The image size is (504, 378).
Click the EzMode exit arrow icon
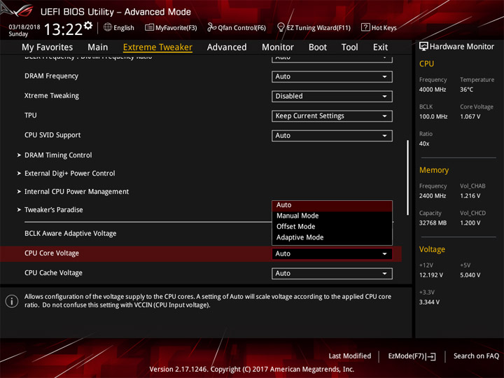point(430,356)
